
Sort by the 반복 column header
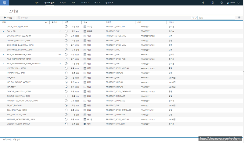tap(85, 22)
